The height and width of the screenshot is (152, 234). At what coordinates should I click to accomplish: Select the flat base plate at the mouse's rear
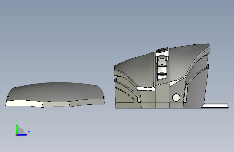click(215, 106)
